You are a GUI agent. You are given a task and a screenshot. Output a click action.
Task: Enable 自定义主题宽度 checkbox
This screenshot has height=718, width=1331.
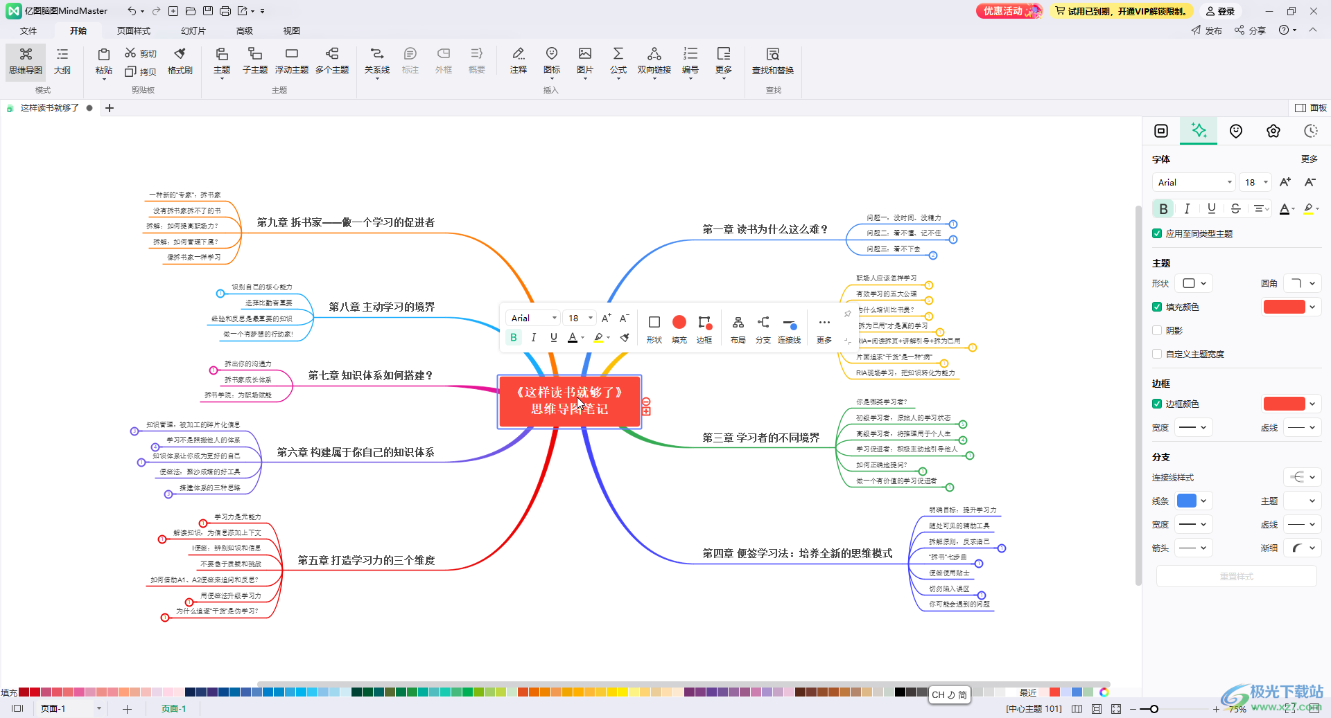[1157, 354]
